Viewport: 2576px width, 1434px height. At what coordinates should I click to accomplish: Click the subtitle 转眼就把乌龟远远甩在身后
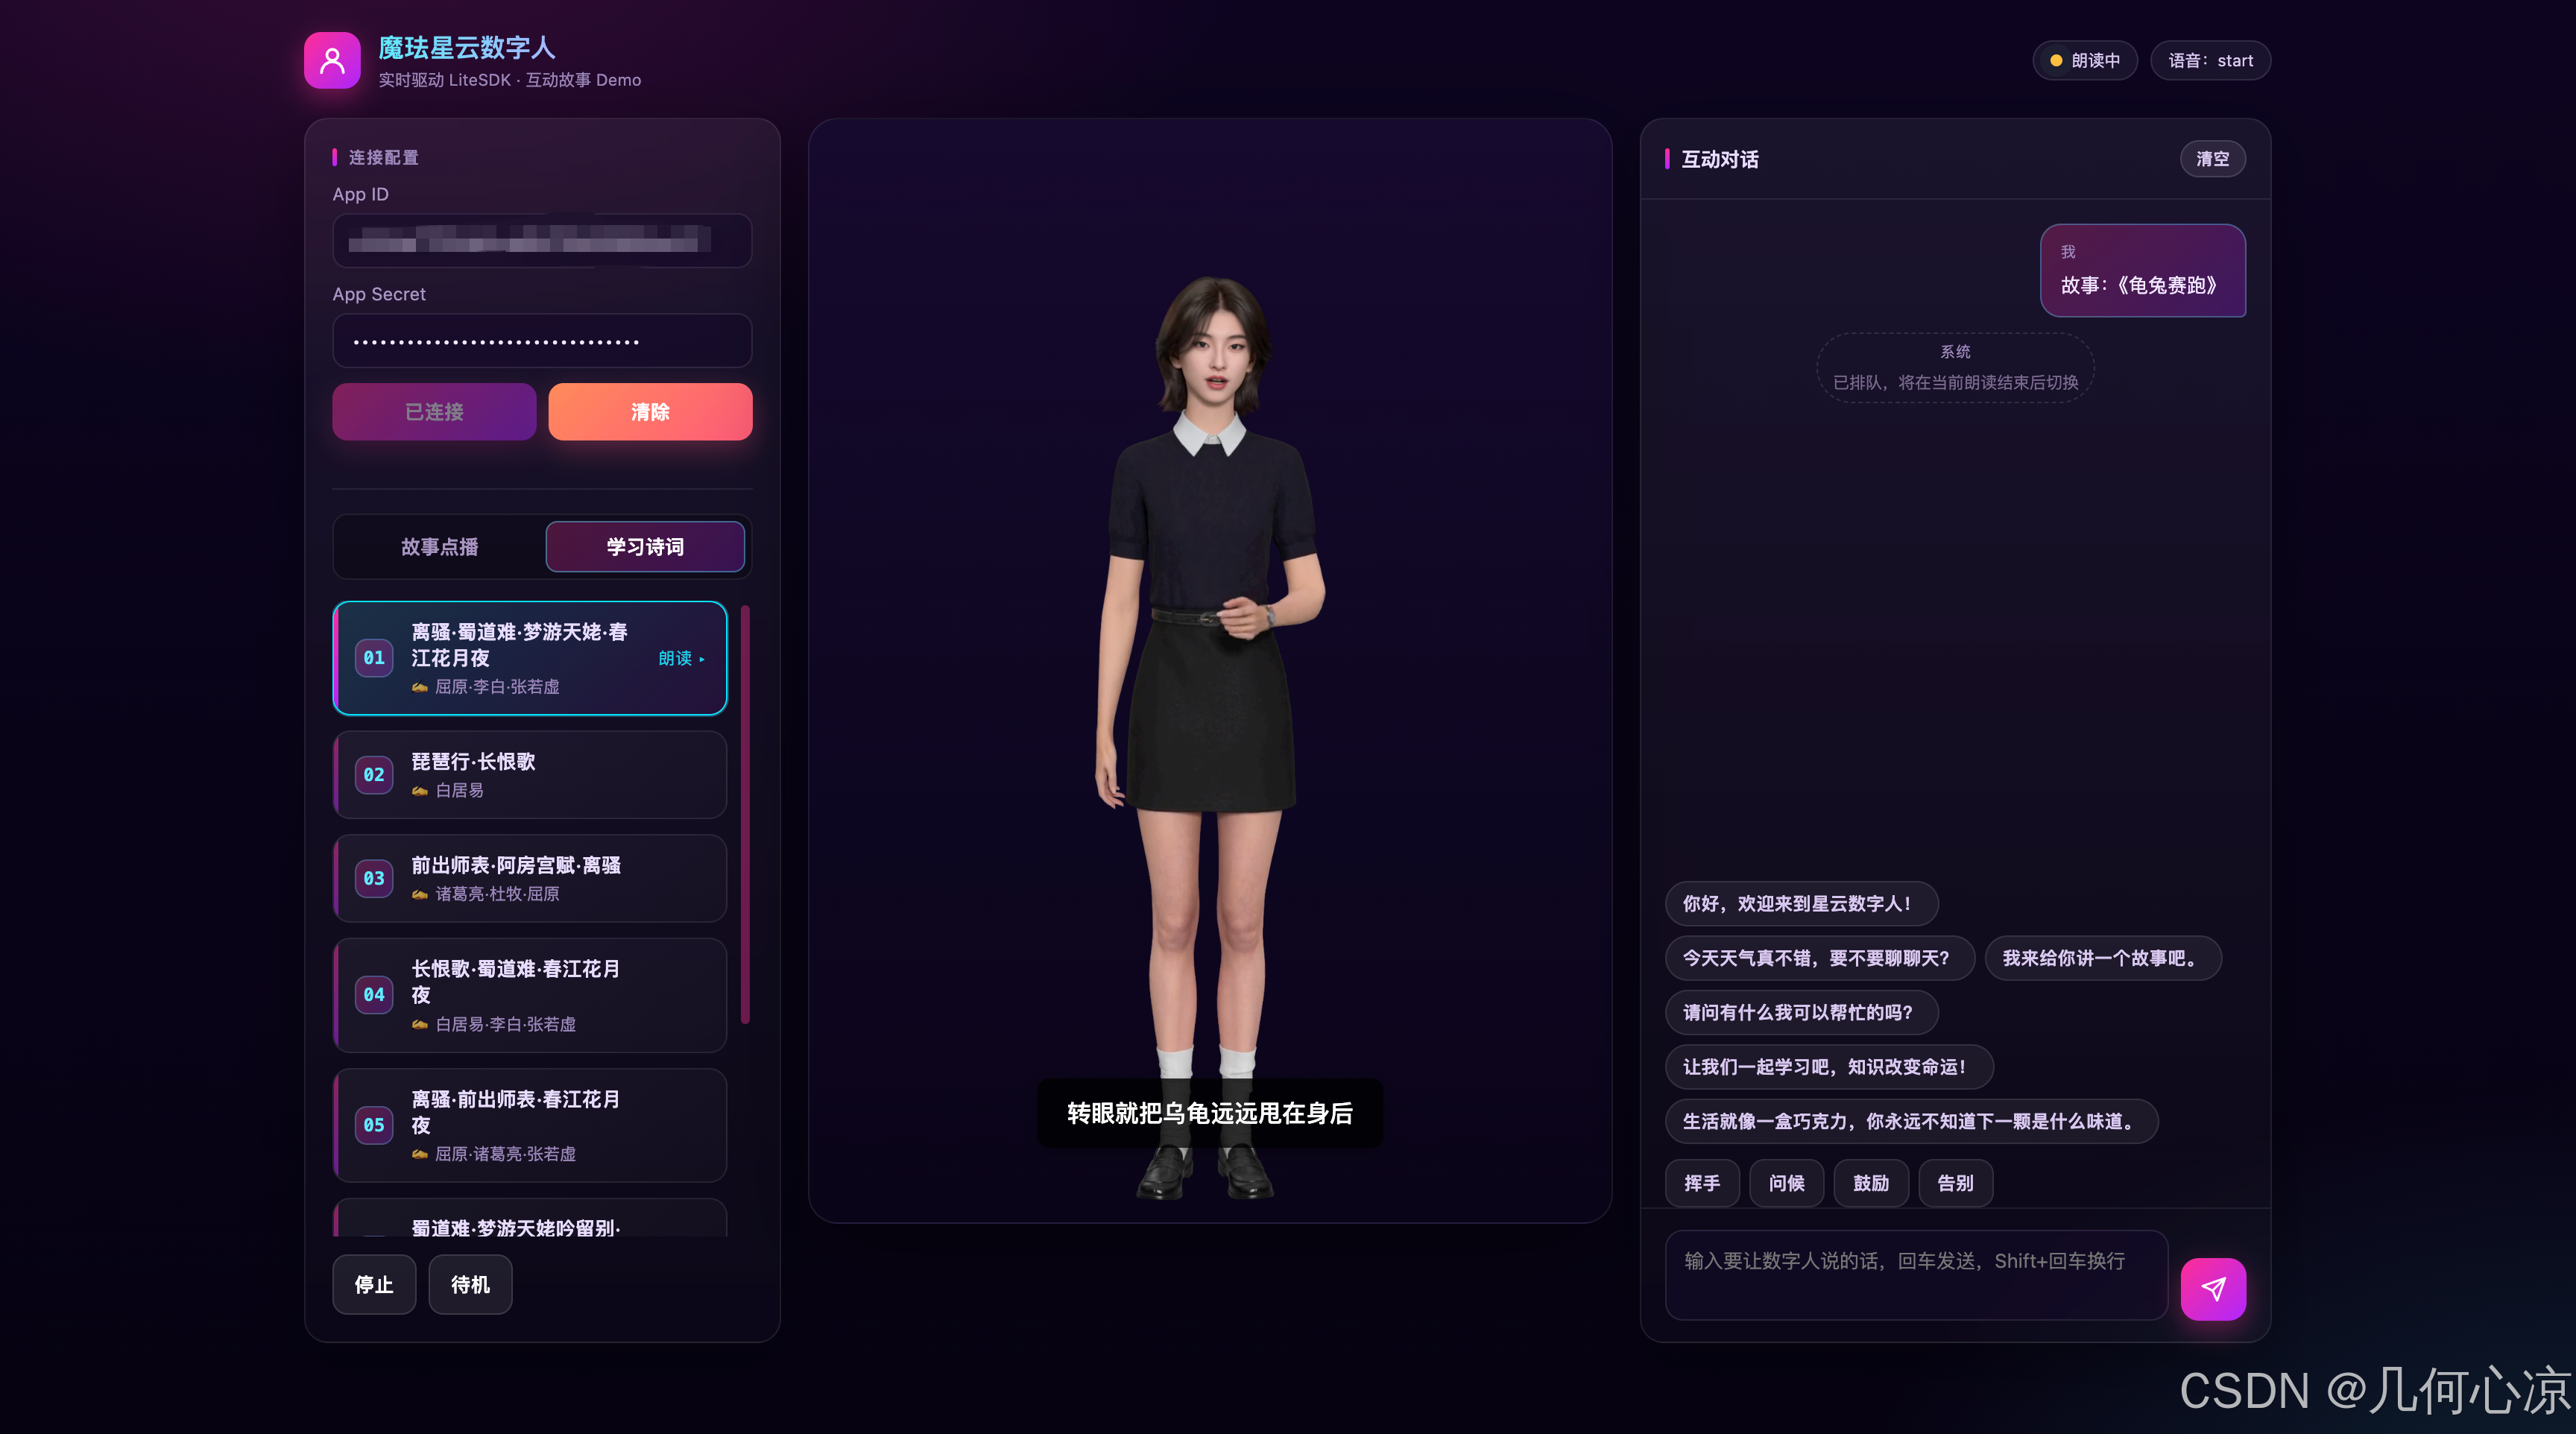[1209, 1113]
